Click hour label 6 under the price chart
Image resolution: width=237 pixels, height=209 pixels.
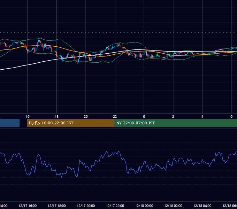coord(231,117)
